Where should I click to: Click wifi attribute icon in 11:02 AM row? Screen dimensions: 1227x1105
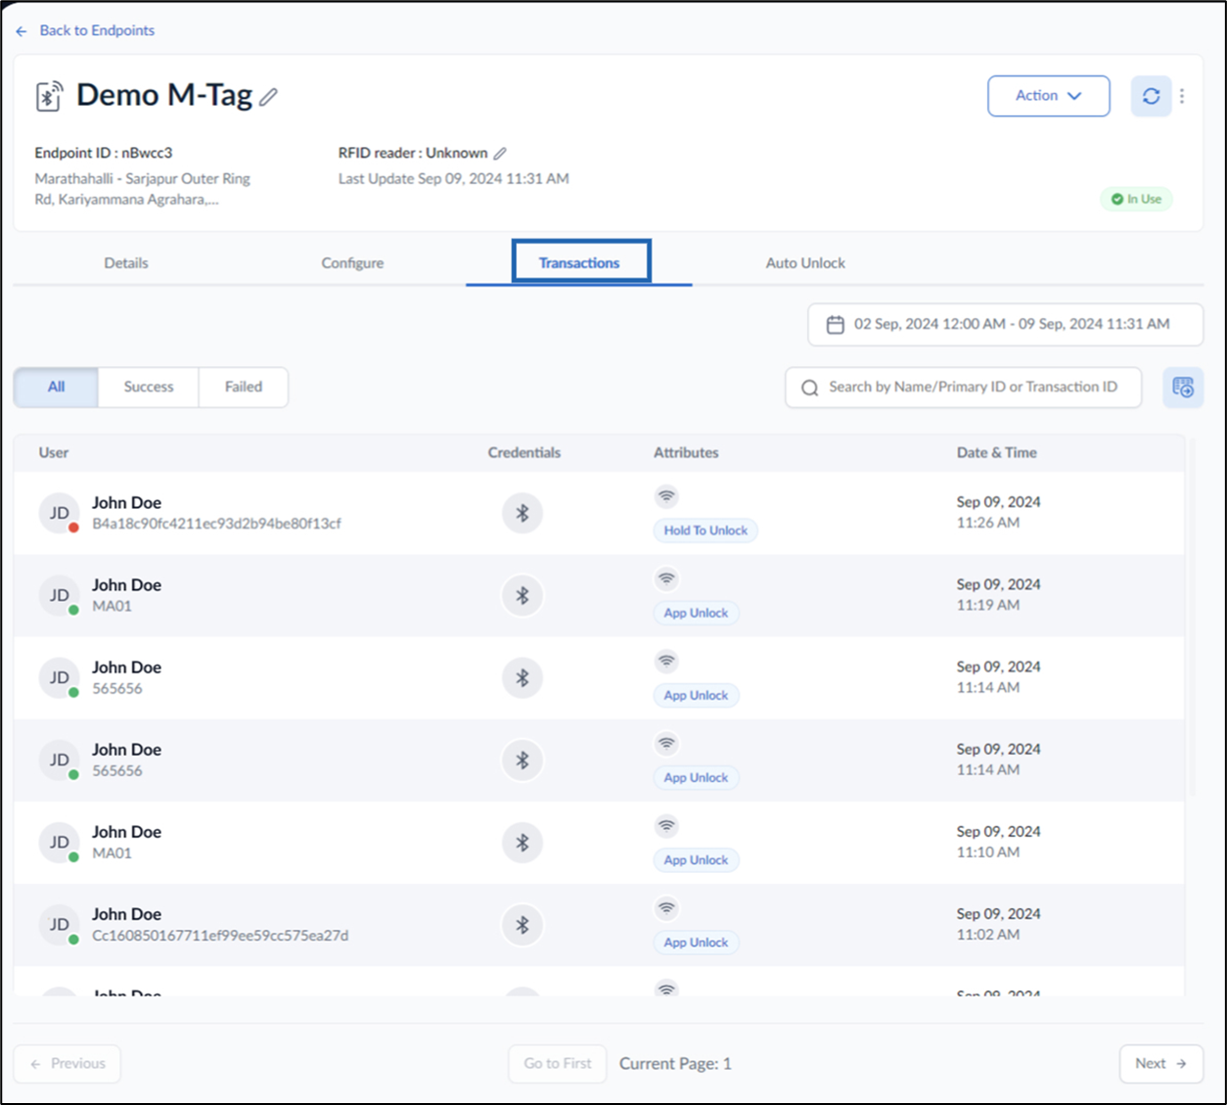point(666,907)
